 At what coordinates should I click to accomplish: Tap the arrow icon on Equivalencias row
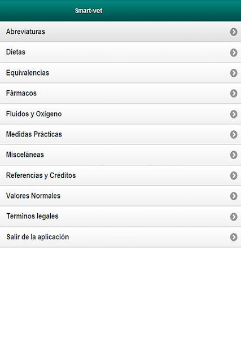point(234,73)
